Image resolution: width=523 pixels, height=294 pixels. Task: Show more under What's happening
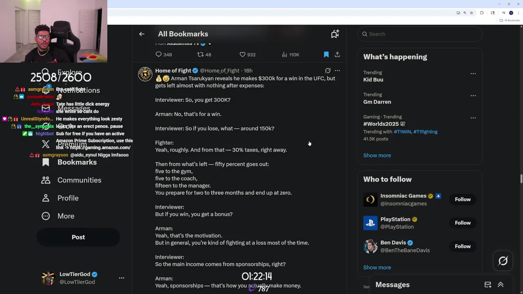(377, 155)
